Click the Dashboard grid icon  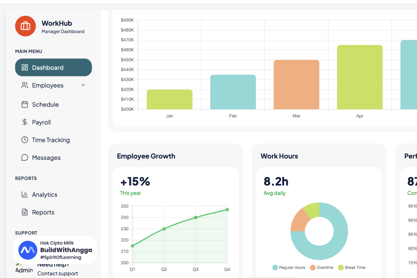25,68
